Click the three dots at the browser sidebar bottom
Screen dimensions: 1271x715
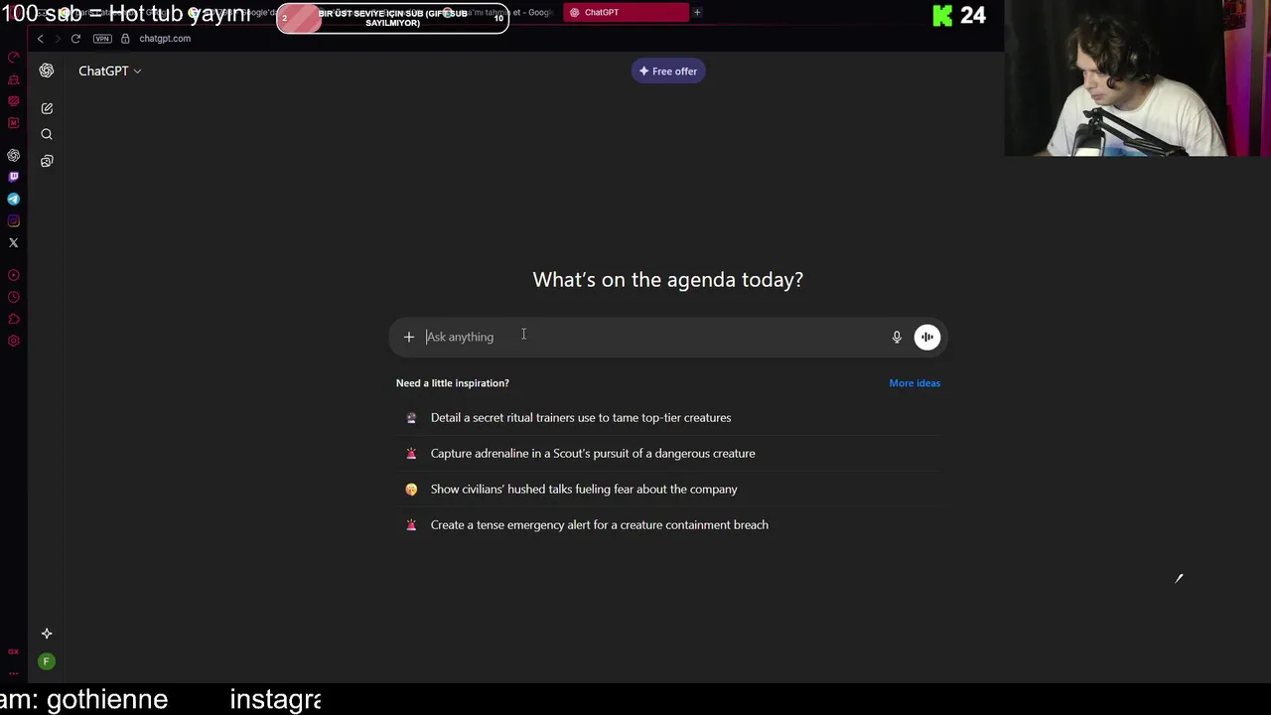coord(14,672)
